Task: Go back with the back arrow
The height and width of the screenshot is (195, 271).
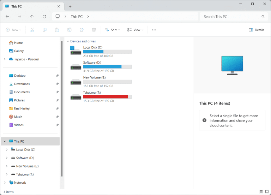Action: 7,17
